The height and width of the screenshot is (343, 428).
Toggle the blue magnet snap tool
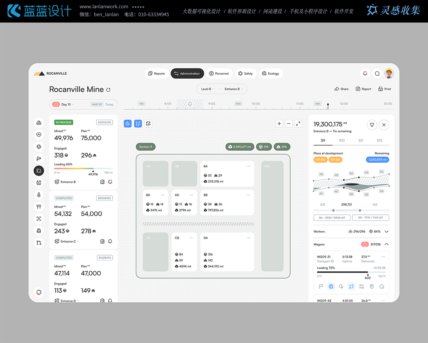(x=128, y=124)
